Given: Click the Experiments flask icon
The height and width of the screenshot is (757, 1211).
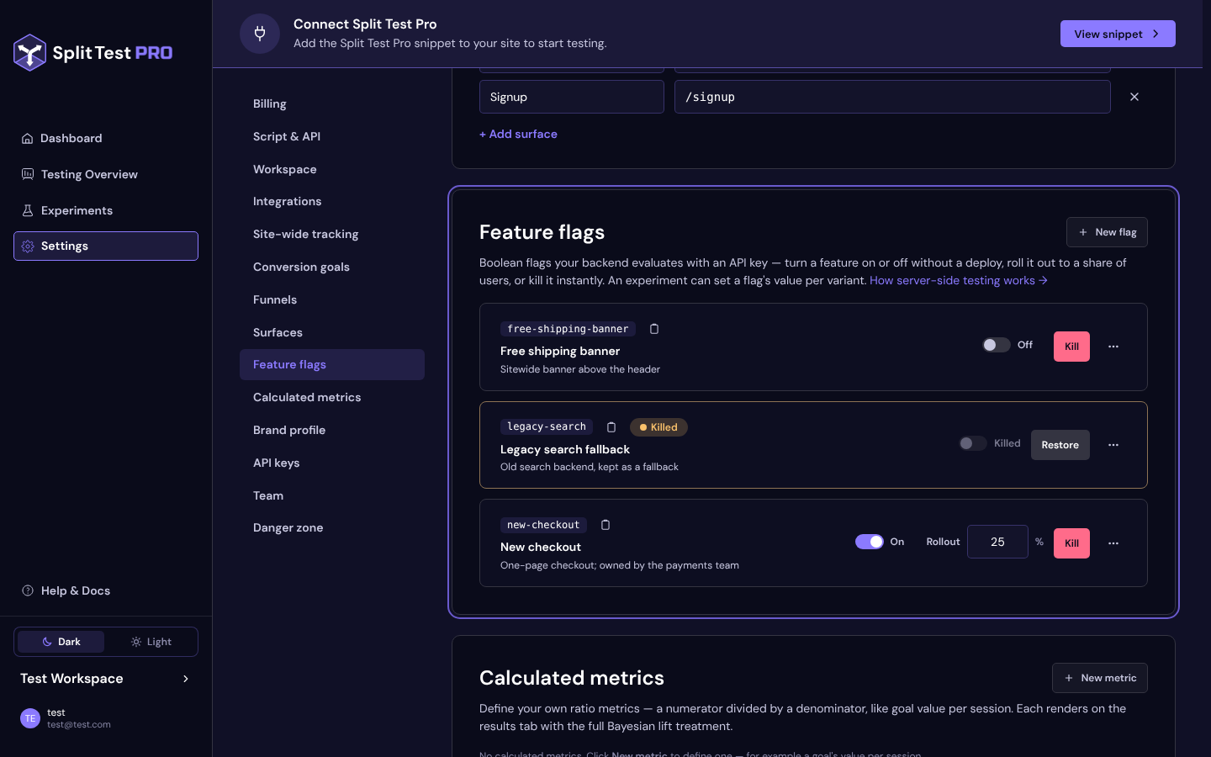Looking at the screenshot, I should (x=28, y=210).
